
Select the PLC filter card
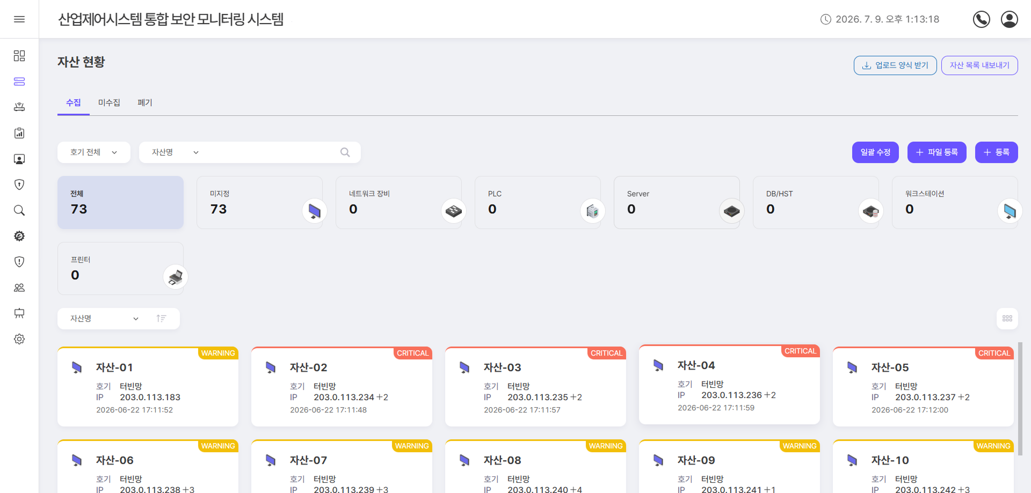click(538, 203)
